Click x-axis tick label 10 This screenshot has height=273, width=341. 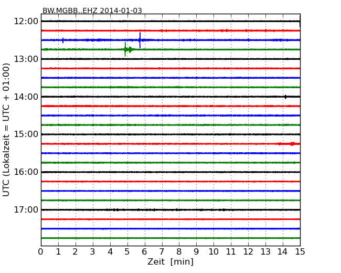(214, 252)
